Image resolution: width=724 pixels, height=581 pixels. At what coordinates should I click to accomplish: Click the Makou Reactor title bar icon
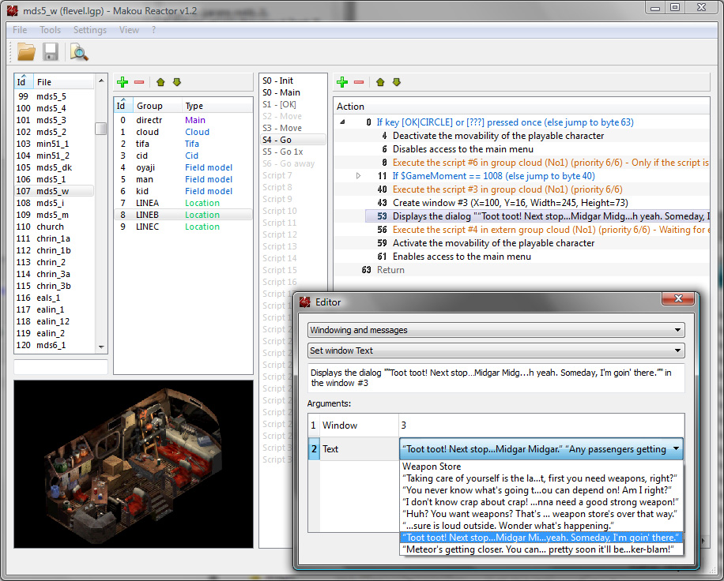(13, 10)
